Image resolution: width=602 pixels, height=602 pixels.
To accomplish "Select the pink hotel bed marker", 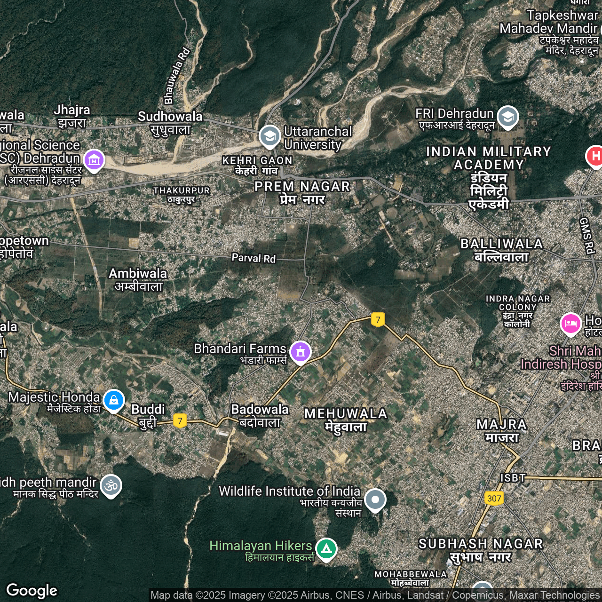I will (570, 324).
